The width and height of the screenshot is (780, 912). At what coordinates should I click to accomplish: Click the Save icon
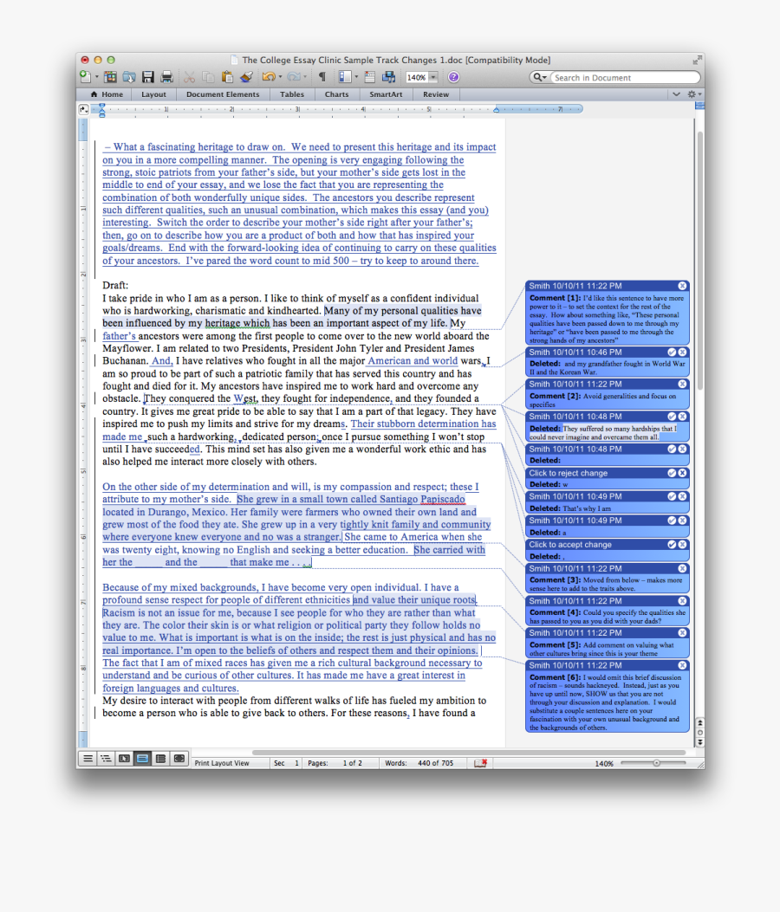[148, 77]
